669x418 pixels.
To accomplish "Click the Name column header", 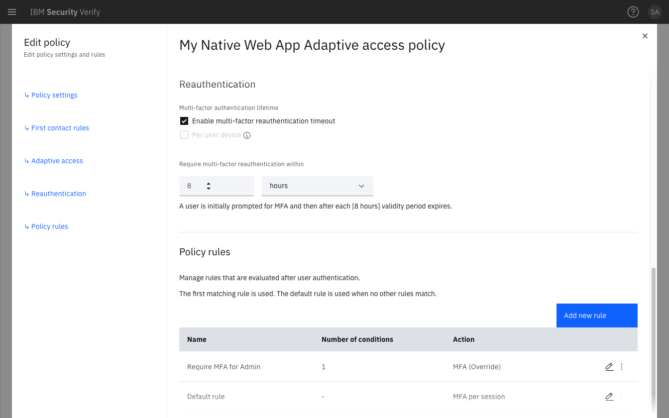I will tap(197, 339).
